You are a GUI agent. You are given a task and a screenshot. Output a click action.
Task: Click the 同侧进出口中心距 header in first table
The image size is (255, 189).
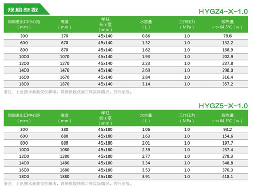[24, 25]
